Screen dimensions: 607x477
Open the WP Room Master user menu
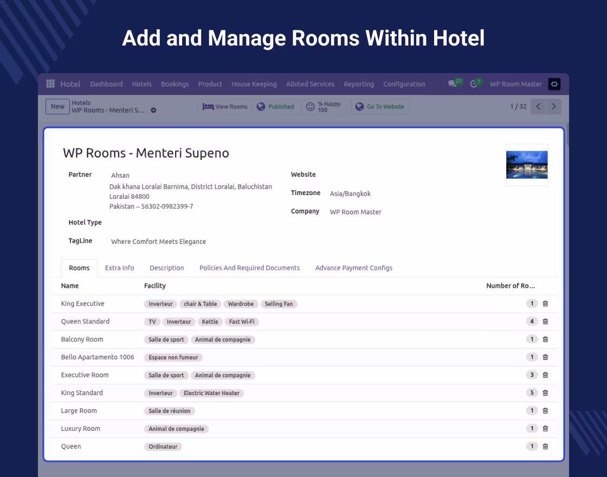[515, 84]
